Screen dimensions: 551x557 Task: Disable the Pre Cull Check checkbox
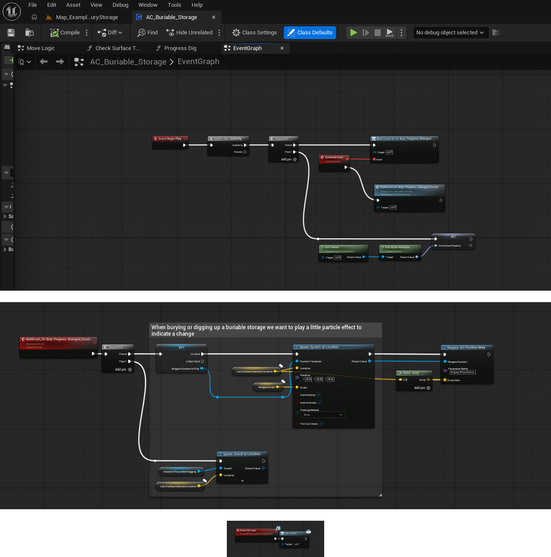(320, 424)
